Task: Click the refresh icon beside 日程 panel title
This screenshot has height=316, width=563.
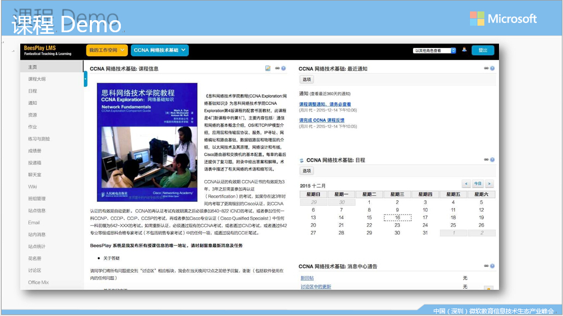Action: pyautogui.click(x=301, y=160)
